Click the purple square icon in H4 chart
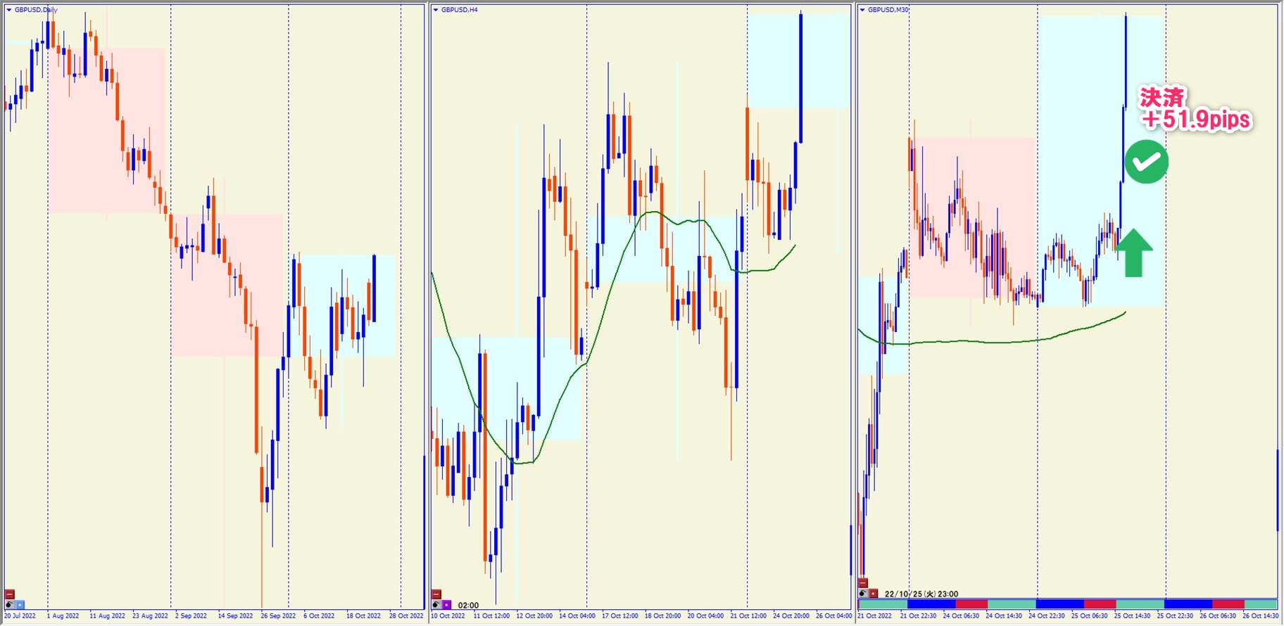Viewport: 1284px width, 626px height. tap(446, 605)
